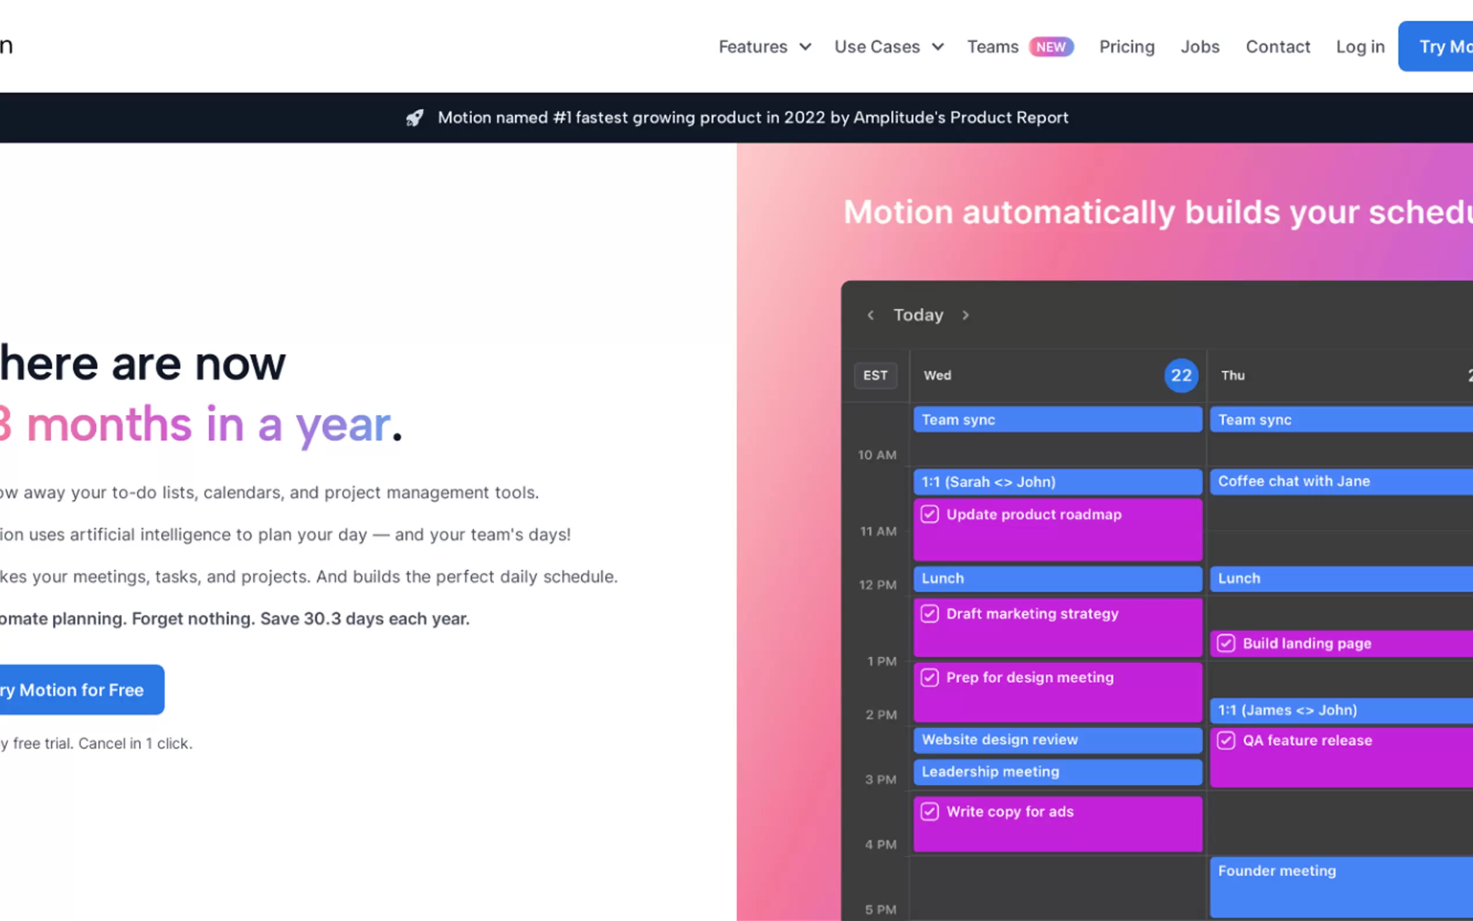Open the Use Cases dropdown
This screenshot has height=921, width=1473.
(888, 47)
